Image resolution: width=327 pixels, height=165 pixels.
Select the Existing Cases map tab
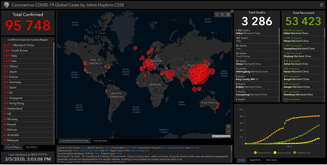[x=100, y=141]
